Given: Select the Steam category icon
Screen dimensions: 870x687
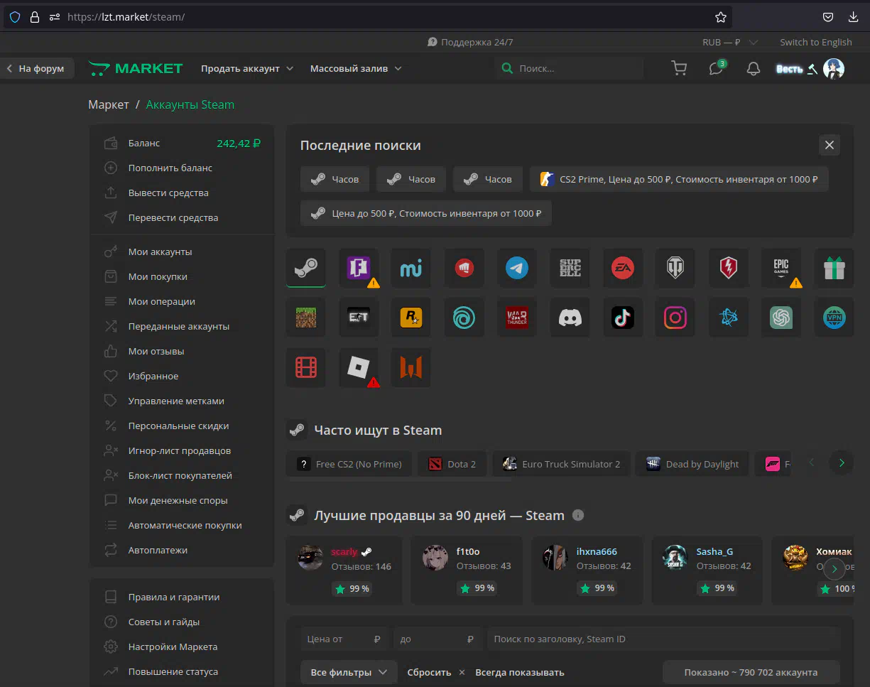Looking at the screenshot, I should coord(306,268).
